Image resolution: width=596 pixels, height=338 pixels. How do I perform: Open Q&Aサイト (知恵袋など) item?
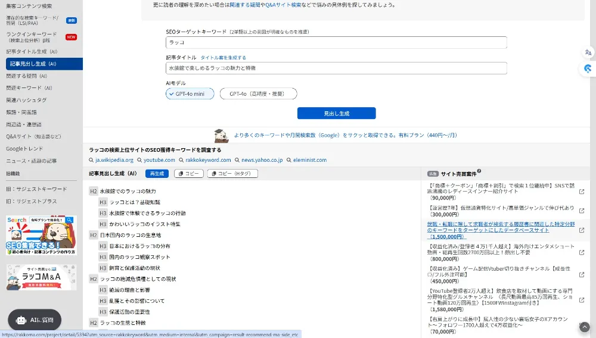point(33,136)
